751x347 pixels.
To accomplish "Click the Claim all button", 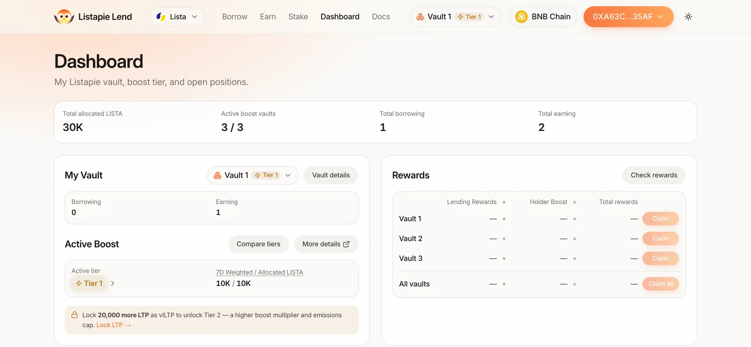I will coord(660,284).
